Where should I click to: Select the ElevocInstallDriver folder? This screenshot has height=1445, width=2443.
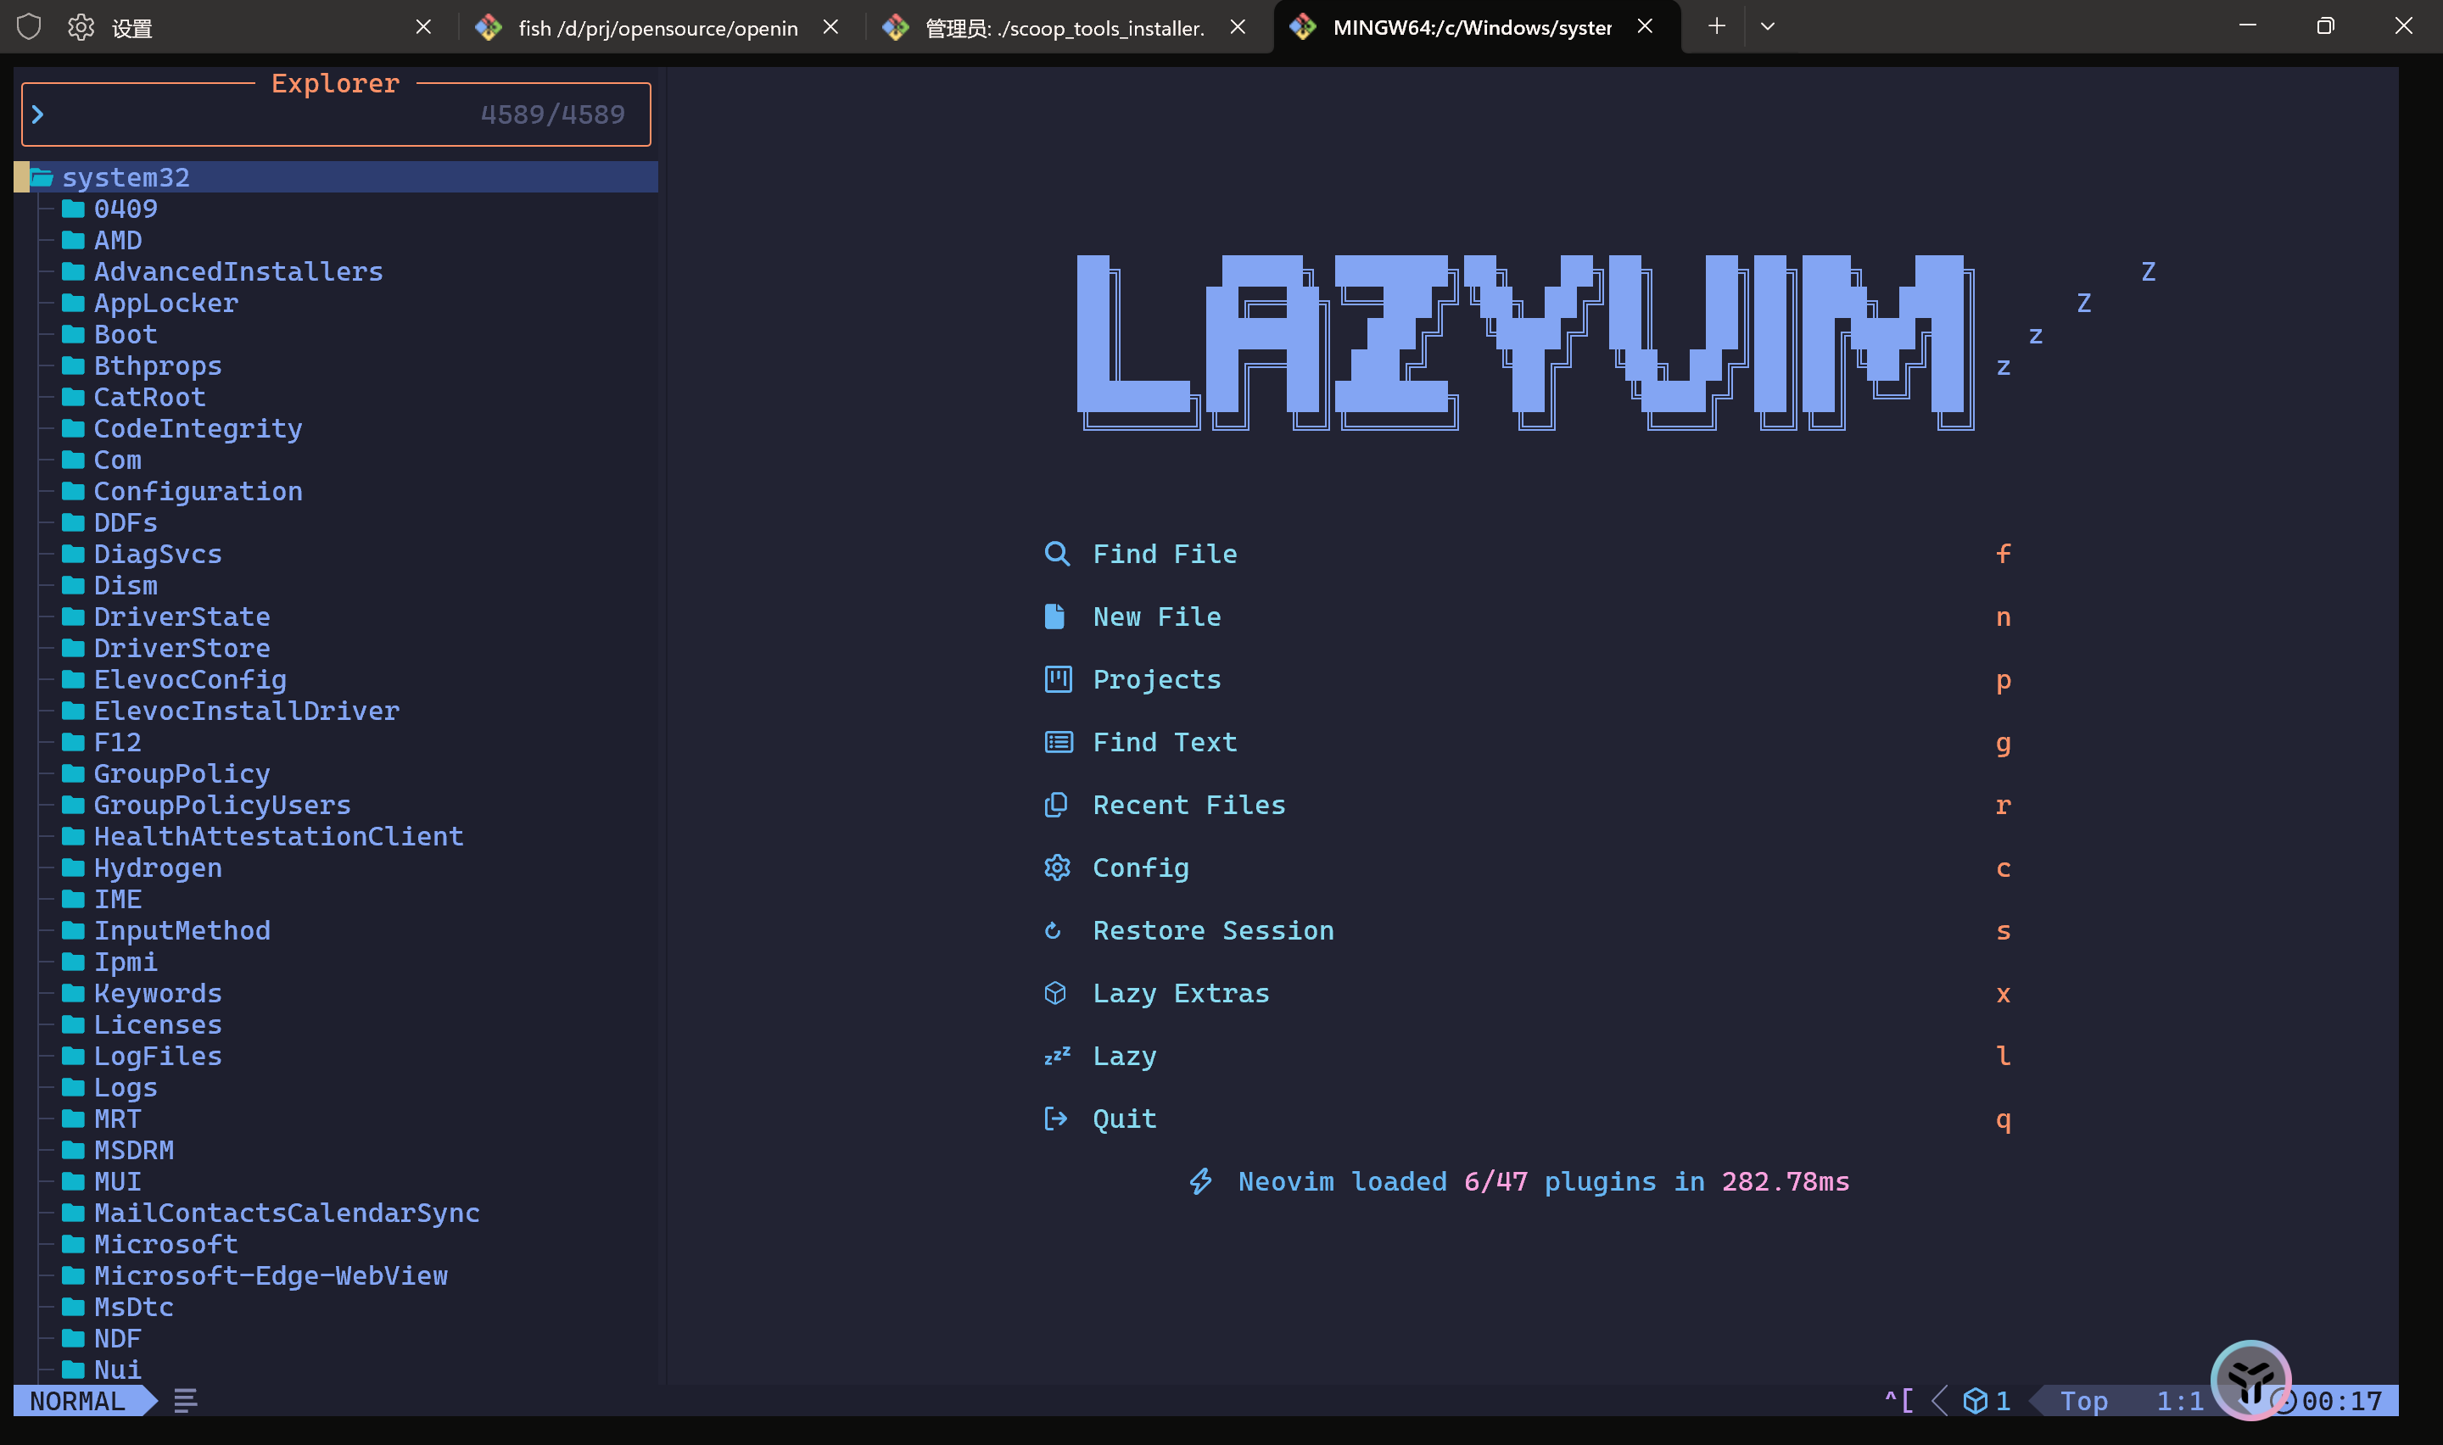coord(336,711)
